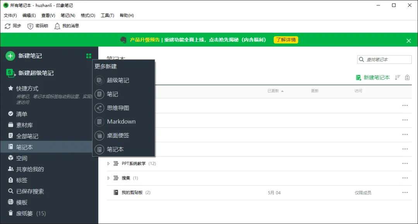Image resolution: width=418 pixels, height=224 pixels.
Task: Toggle sort arrow on 已更新 column
Action: [x=282, y=91]
